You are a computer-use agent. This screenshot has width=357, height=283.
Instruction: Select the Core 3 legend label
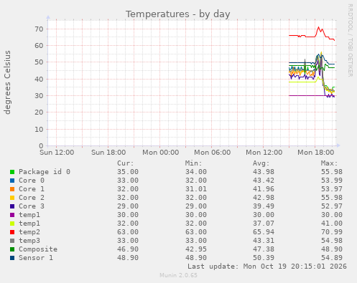tap(32, 206)
